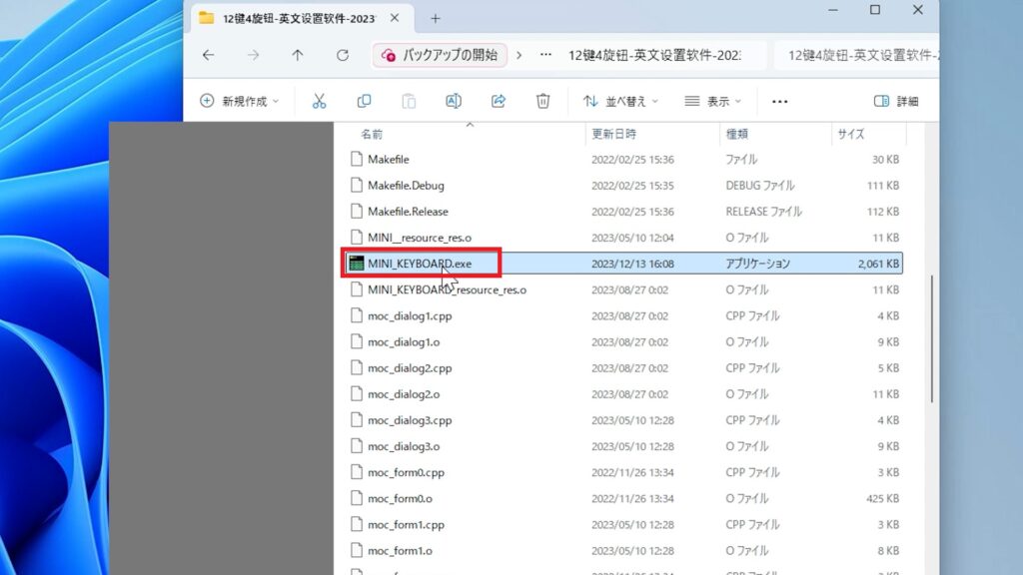Close the 12键4旋钮 tab
The image size is (1023, 575).
click(395, 18)
